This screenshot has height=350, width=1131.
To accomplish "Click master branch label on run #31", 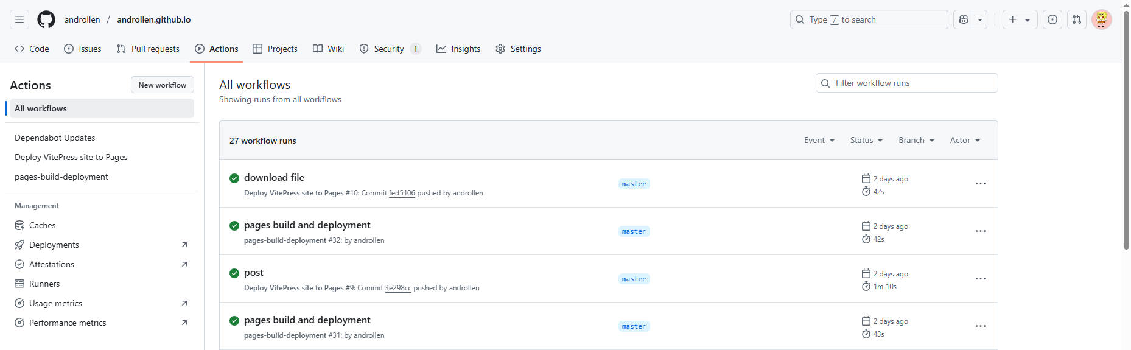I will pyautogui.click(x=634, y=326).
